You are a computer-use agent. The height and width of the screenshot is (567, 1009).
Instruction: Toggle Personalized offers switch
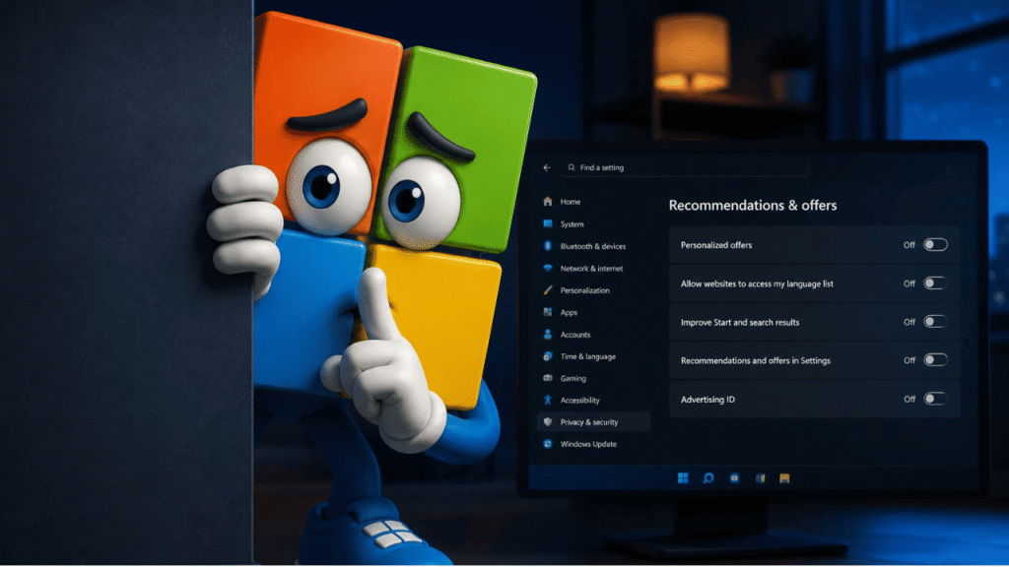pyautogui.click(x=935, y=245)
